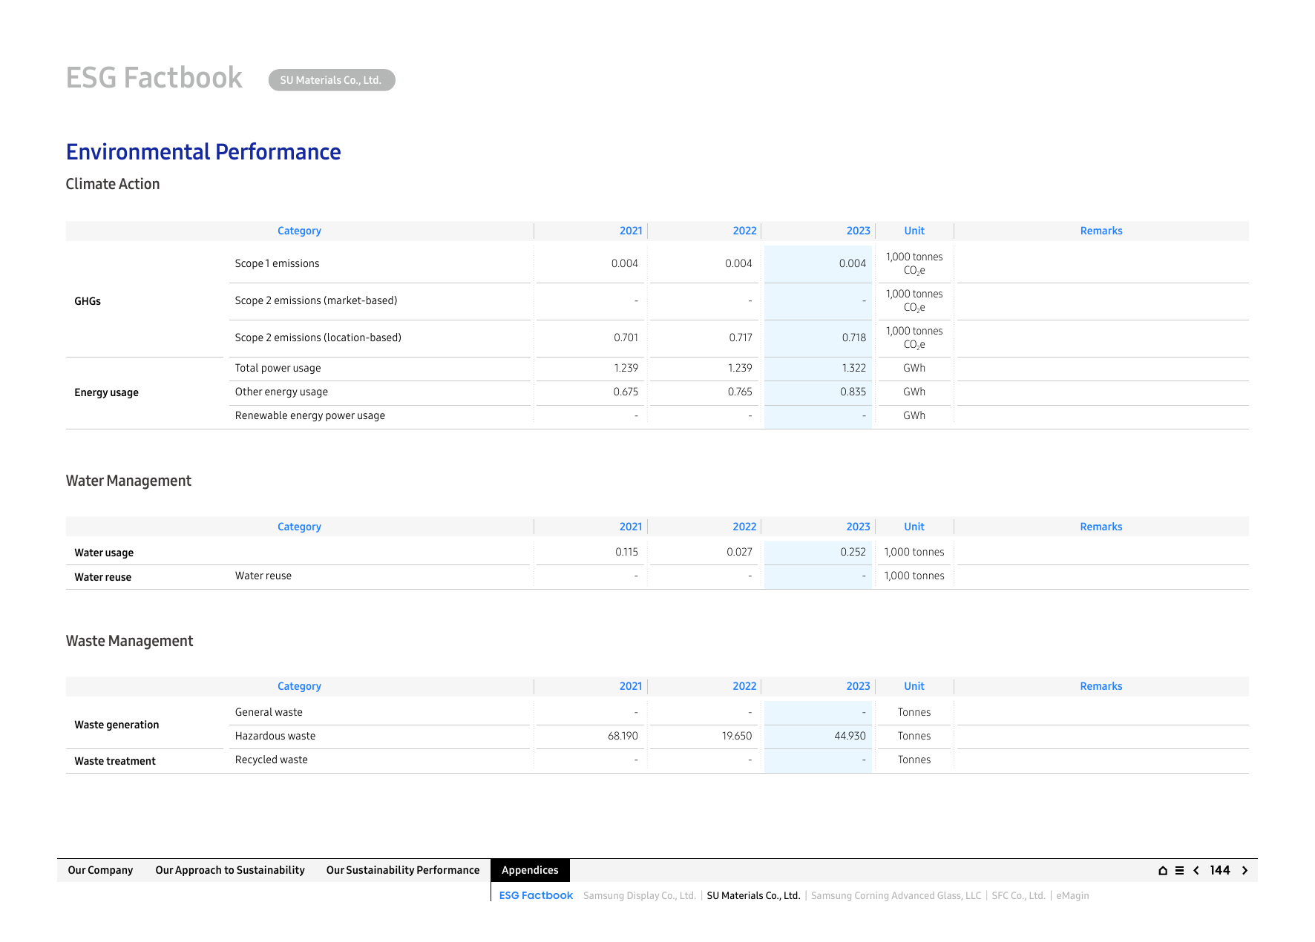Image resolution: width=1315 pixels, height=942 pixels.
Task: Open the table of contents menu icon
Action: 1179,871
